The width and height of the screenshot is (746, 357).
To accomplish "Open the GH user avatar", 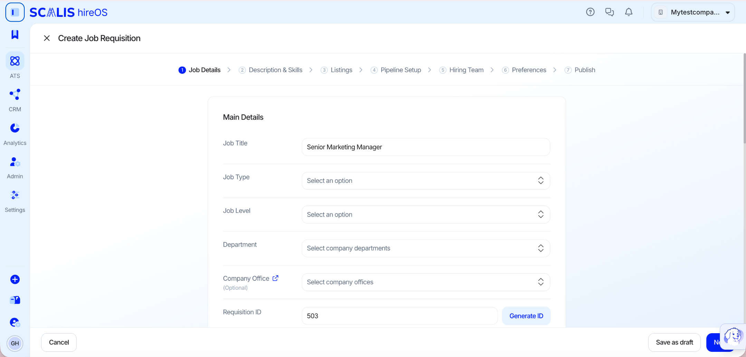I will point(15,343).
